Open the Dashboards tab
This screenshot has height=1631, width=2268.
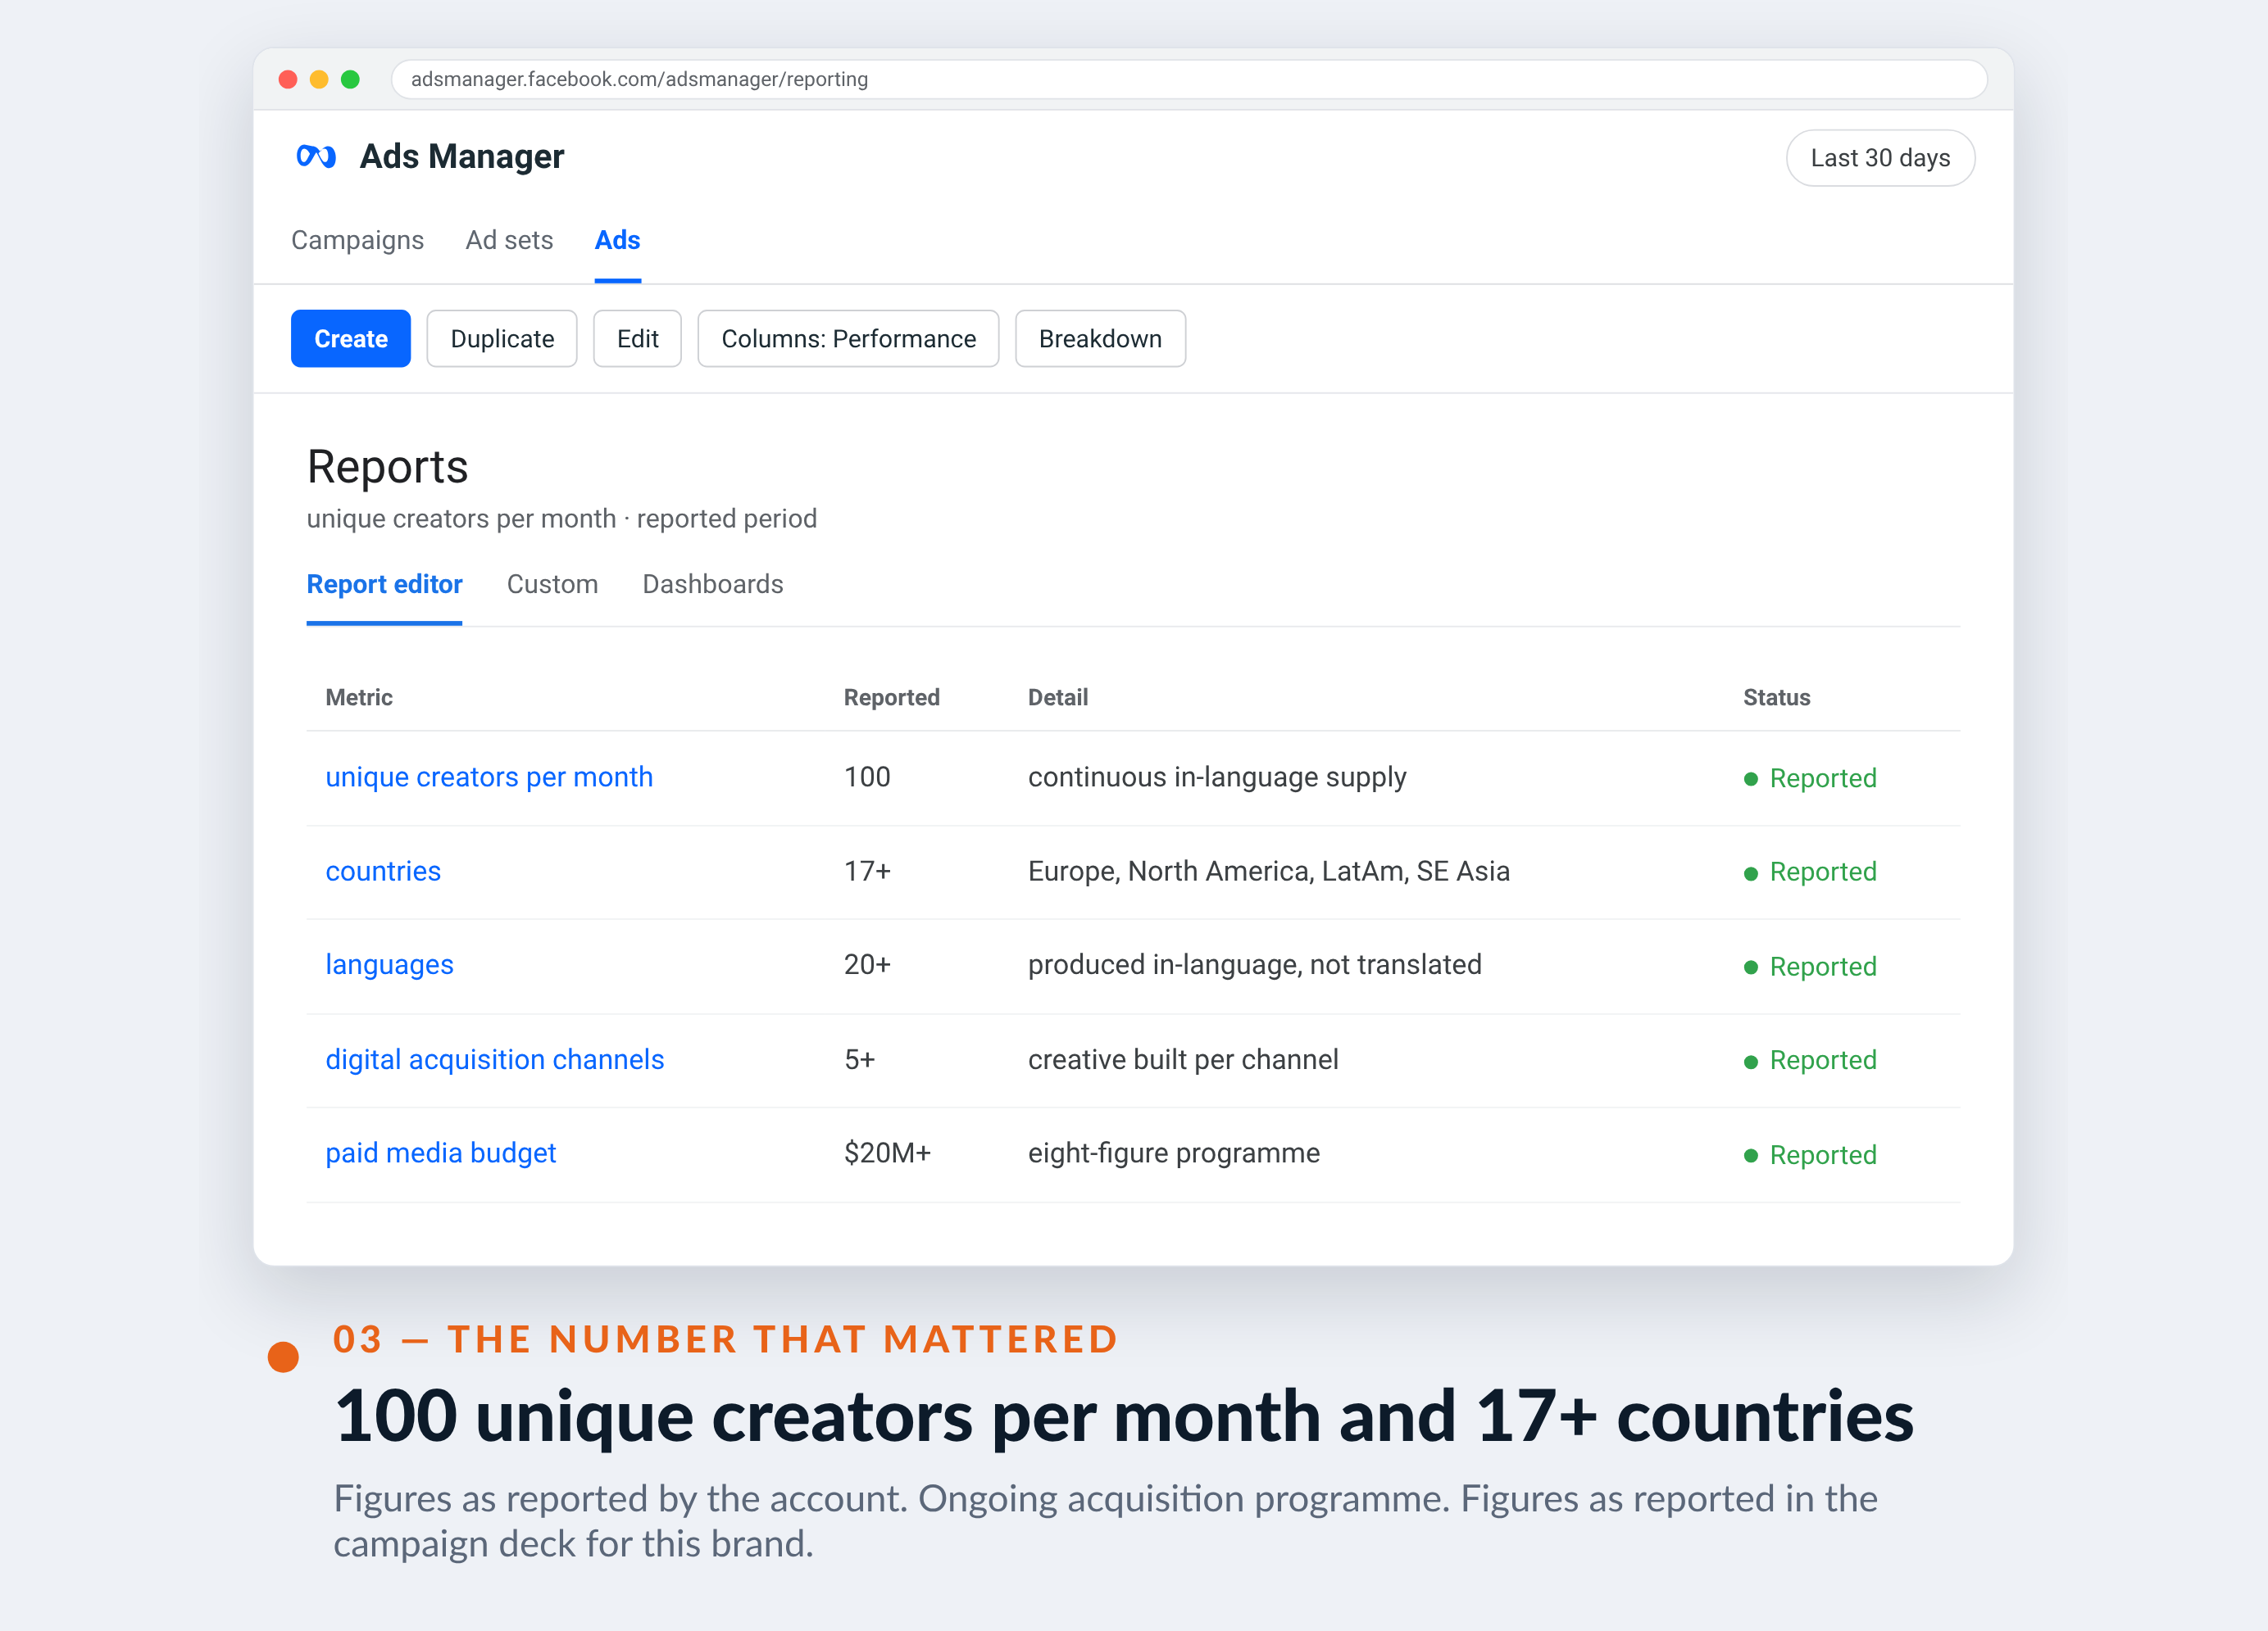712,583
